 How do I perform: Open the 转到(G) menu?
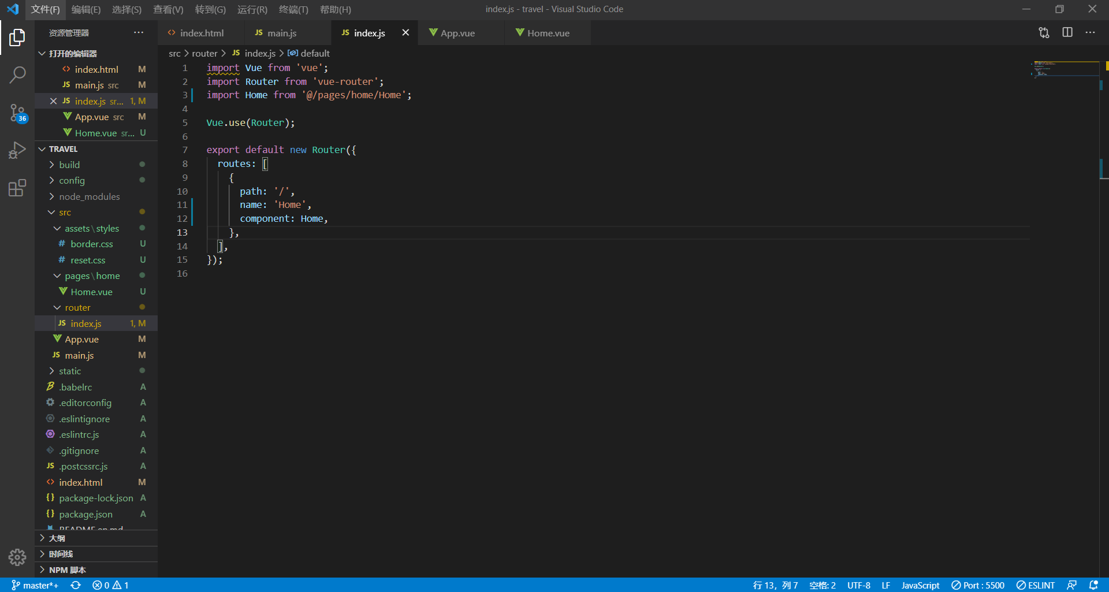[x=210, y=9]
